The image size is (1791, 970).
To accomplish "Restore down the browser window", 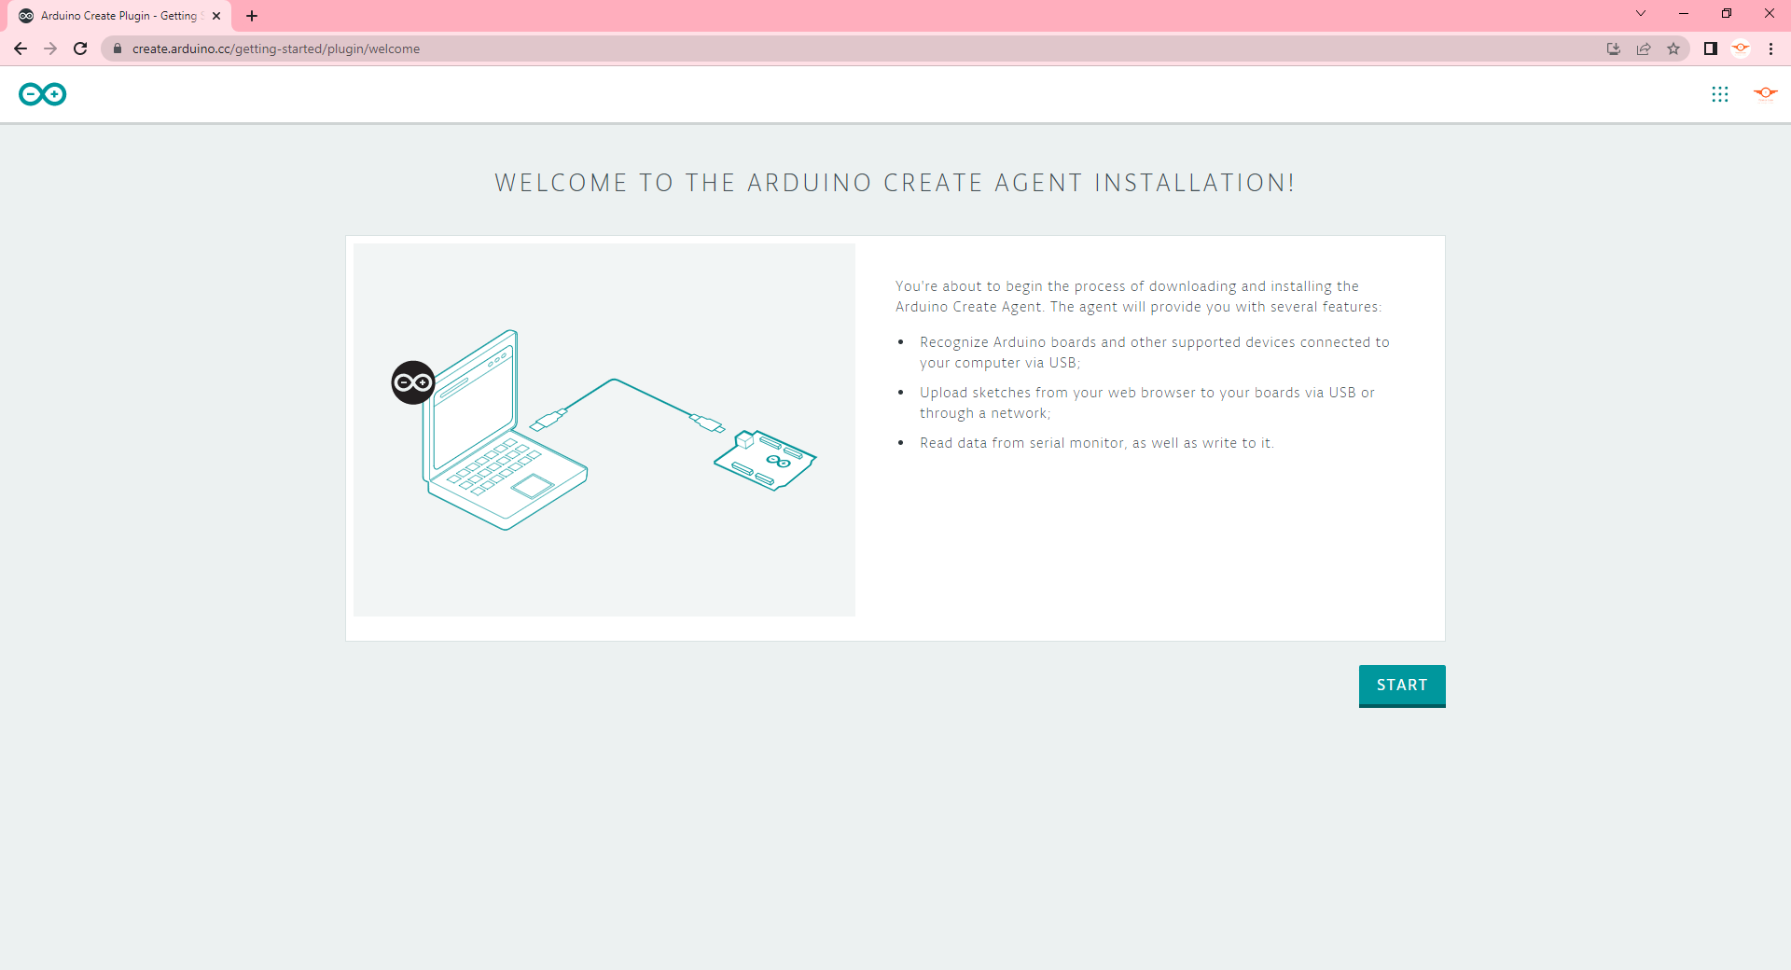I will [x=1727, y=13].
